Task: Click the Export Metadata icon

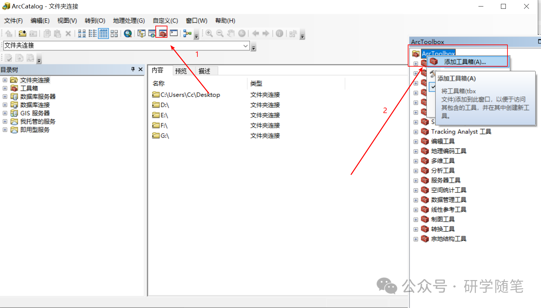Action: point(20,58)
